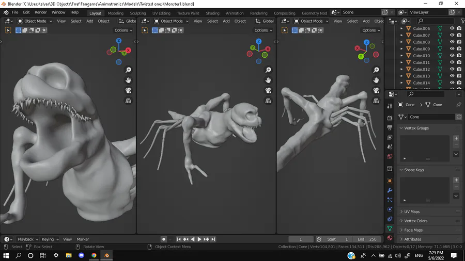
Task: Hide Cube.006 in viewport via eye
Action: tap(452, 28)
